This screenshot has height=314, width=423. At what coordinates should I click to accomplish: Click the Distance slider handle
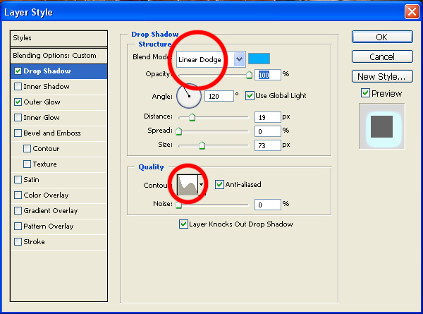192,117
